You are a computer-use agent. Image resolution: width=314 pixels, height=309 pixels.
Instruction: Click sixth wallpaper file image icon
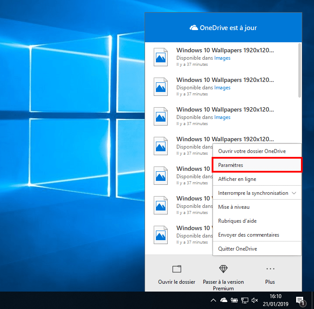click(161, 205)
